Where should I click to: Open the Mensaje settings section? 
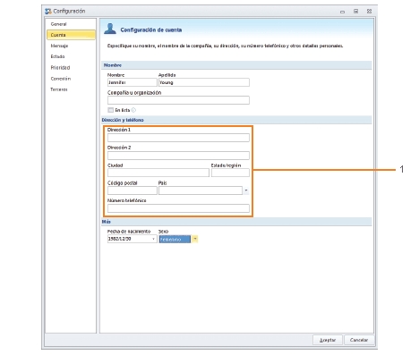point(59,46)
